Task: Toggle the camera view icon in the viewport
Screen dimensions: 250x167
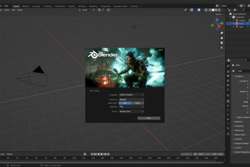Action: point(222,43)
